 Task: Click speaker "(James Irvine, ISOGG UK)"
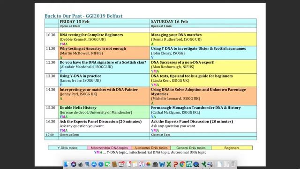point(80,80)
